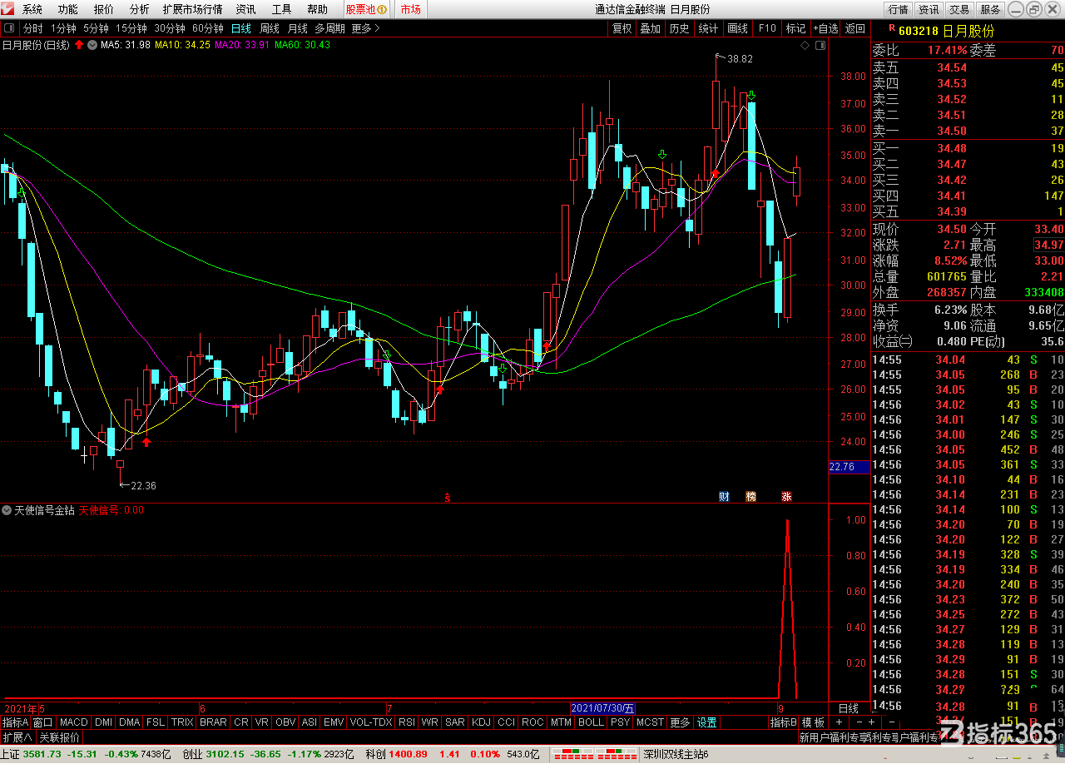Open the 扩展市场行情 menu
Image resolution: width=1065 pixels, height=764 pixels.
click(x=192, y=9)
